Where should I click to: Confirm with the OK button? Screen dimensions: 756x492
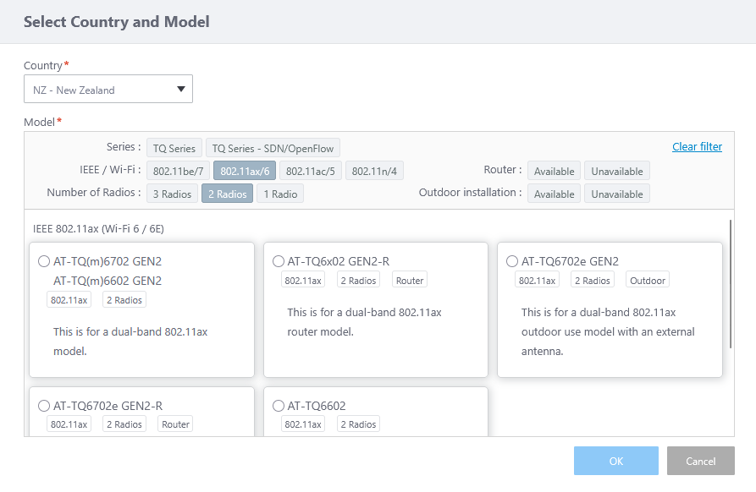click(x=615, y=461)
